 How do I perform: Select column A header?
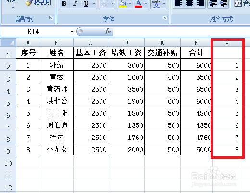(x=28, y=43)
